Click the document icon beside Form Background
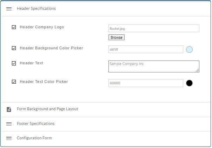212x148 pixels. (x=9, y=109)
